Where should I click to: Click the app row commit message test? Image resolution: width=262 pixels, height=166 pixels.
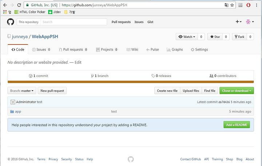(114, 111)
